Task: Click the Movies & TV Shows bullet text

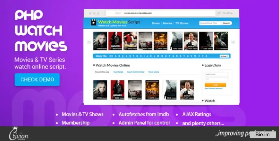Action: point(82,115)
